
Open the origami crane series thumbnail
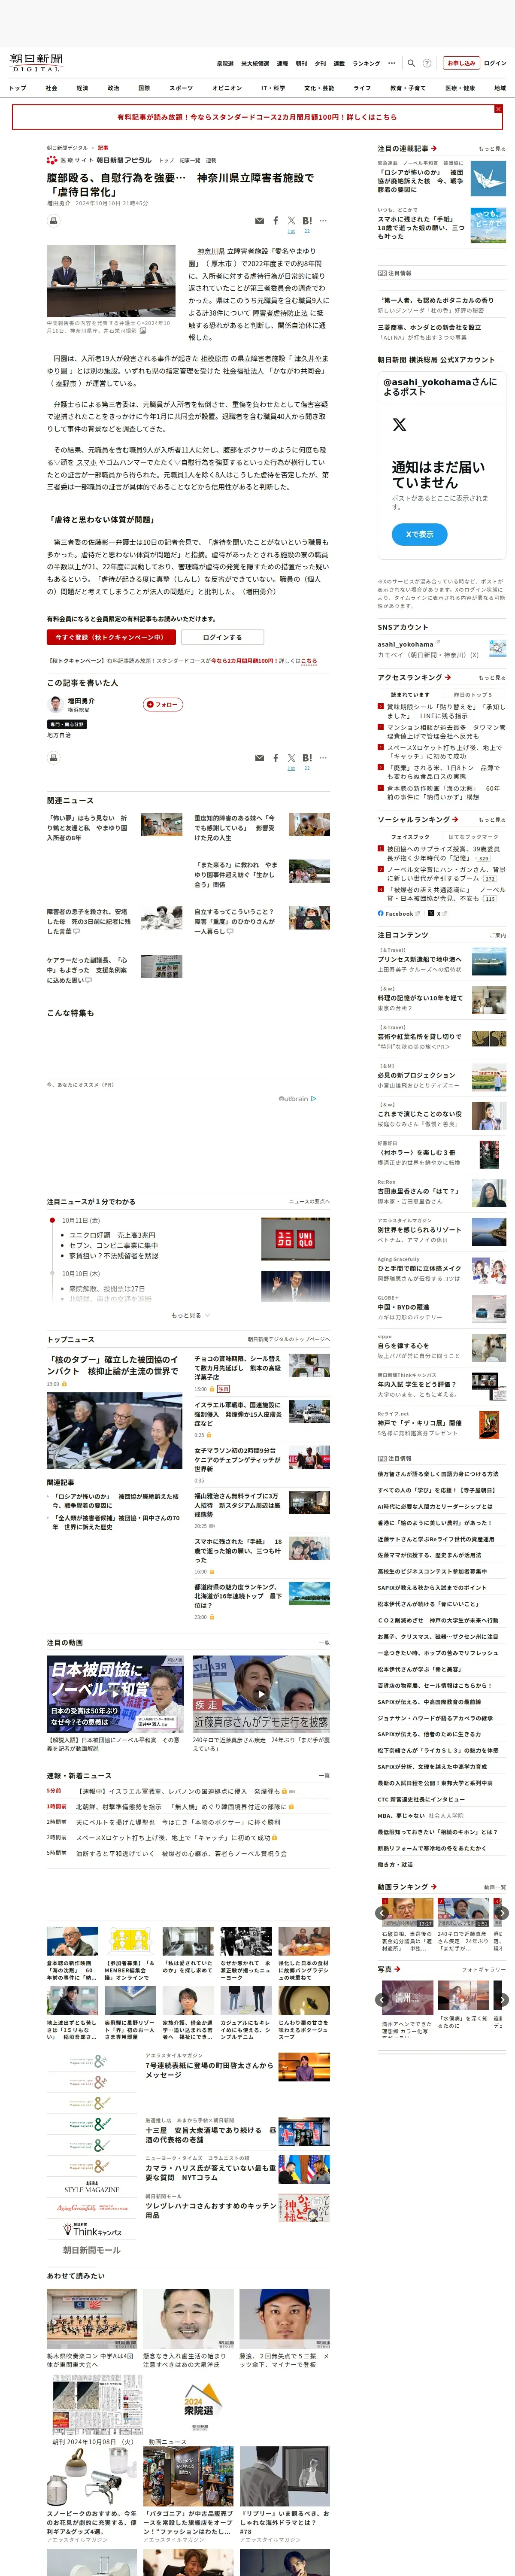[x=488, y=179]
